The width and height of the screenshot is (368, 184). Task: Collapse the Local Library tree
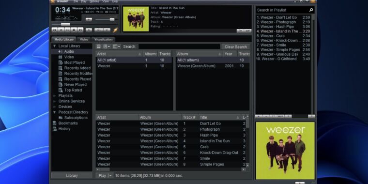pyautogui.click(x=54, y=46)
